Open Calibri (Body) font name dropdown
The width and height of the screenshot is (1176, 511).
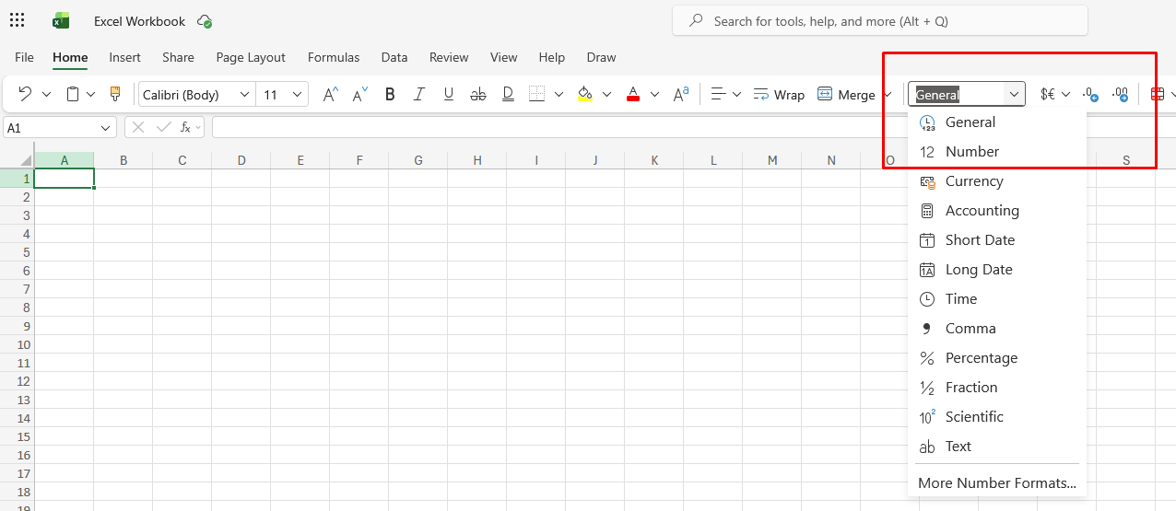(244, 94)
